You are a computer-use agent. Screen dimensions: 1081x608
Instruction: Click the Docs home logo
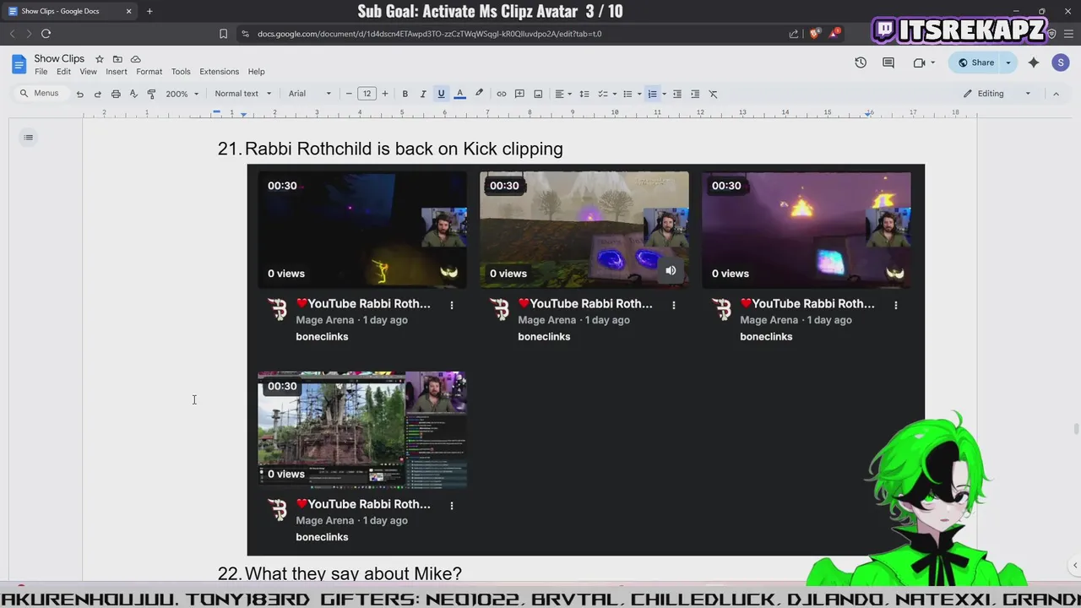[19, 64]
